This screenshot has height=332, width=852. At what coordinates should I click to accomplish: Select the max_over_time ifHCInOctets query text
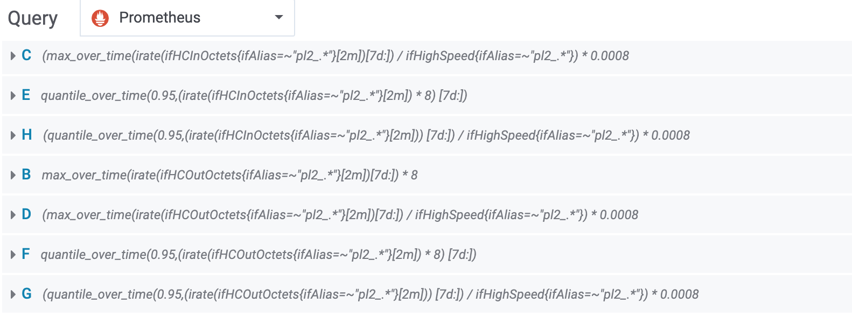pyautogui.click(x=336, y=56)
